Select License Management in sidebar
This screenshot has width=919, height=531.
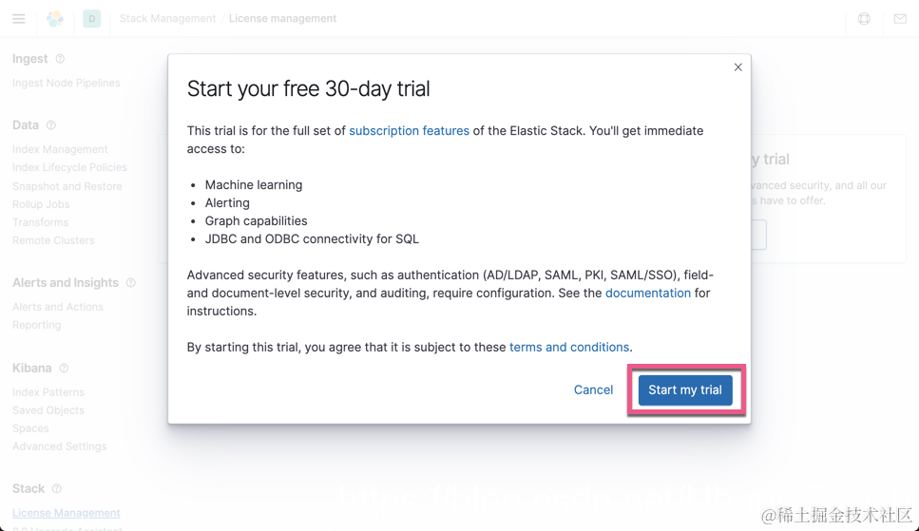pos(67,513)
